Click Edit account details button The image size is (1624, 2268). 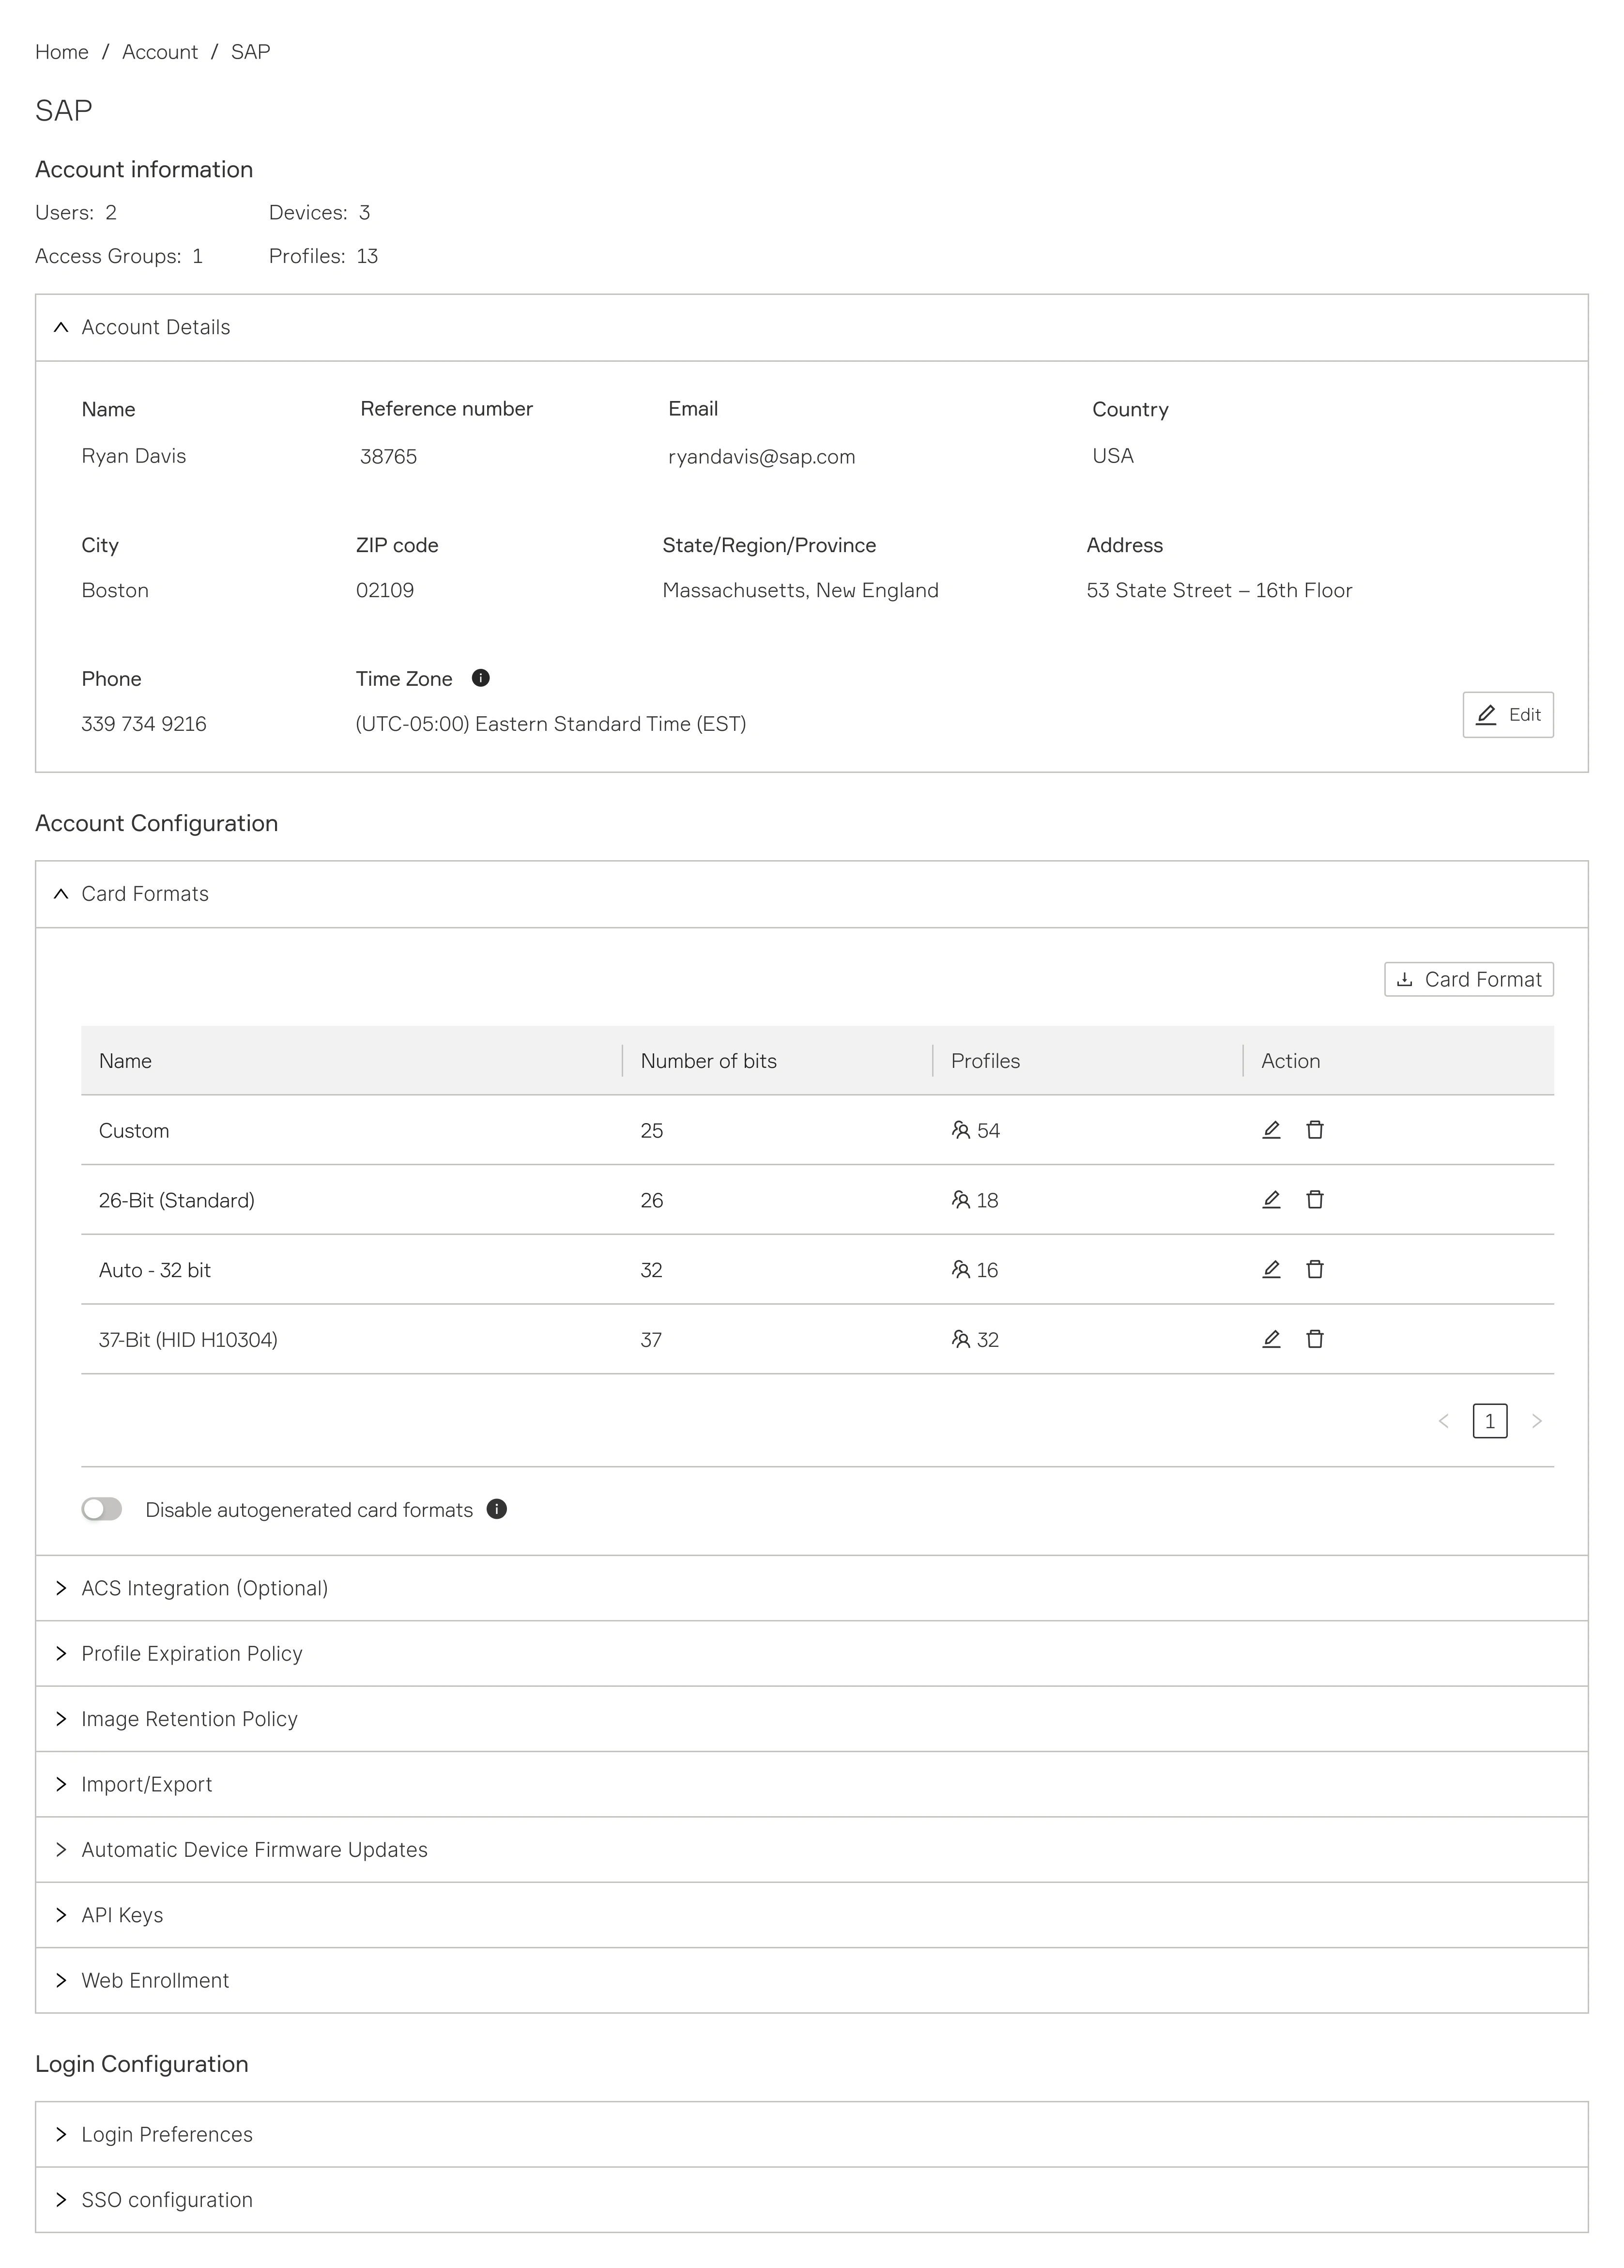[1508, 715]
